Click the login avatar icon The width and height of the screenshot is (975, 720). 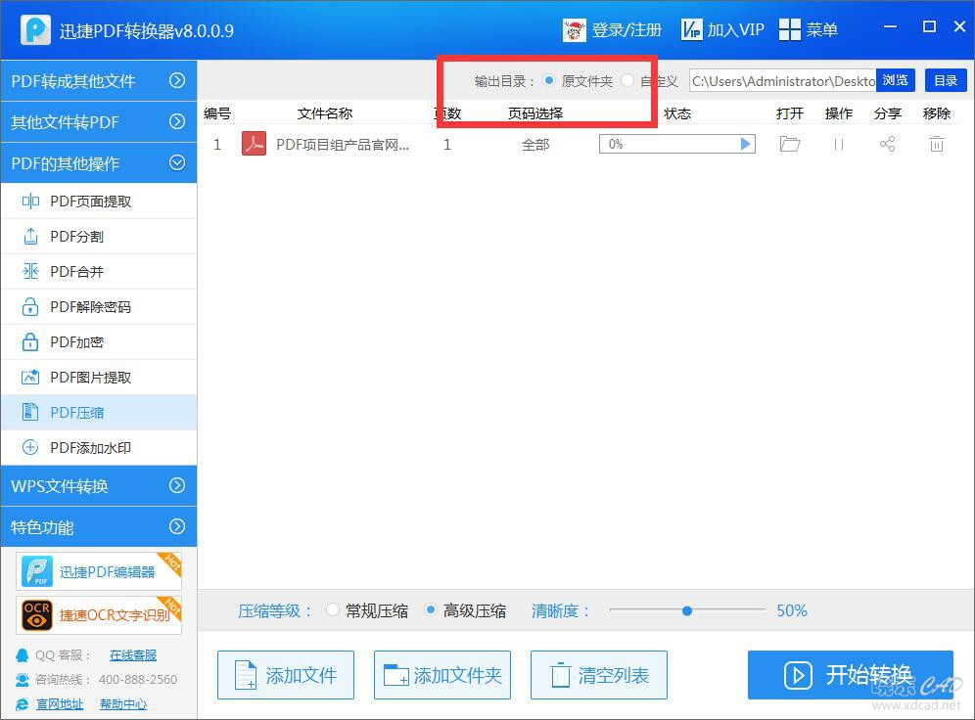pos(574,29)
